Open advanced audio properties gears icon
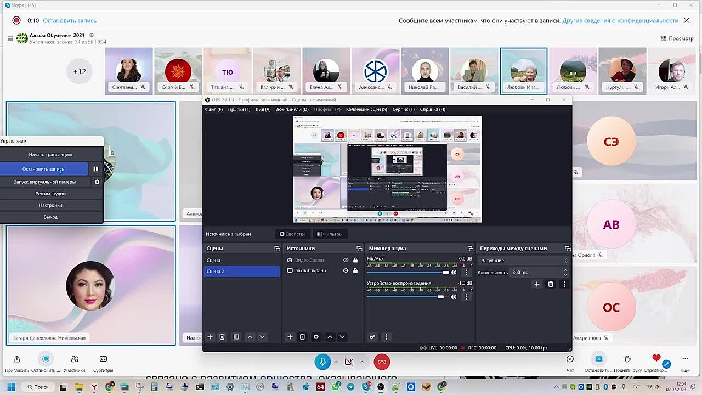Image resolution: width=702 pixels, height=395 pixels. 372,337
